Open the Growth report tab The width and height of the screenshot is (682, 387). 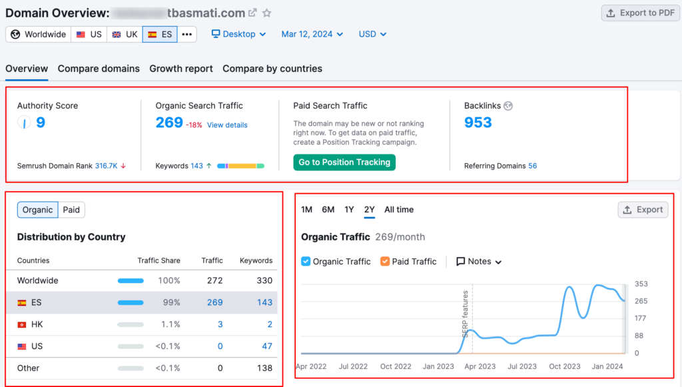[x=181, y=69]
